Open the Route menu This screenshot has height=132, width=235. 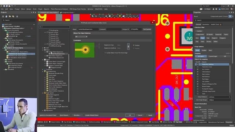click(x=40, y=9)
